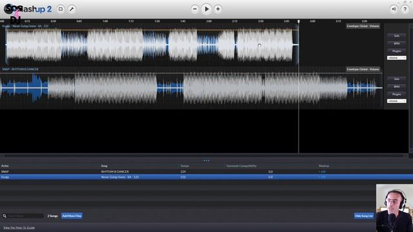The width and height of the screenshot is (413, 232).
Task: Sort the song list by Tempo column
Action: tap(185, 166)
